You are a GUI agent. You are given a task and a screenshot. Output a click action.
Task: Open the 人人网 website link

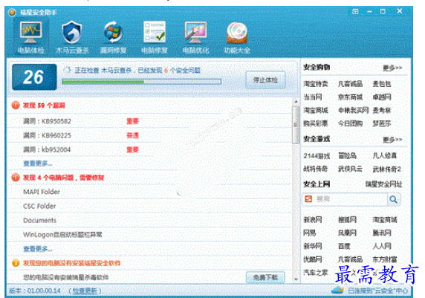[x=382, y=246]
